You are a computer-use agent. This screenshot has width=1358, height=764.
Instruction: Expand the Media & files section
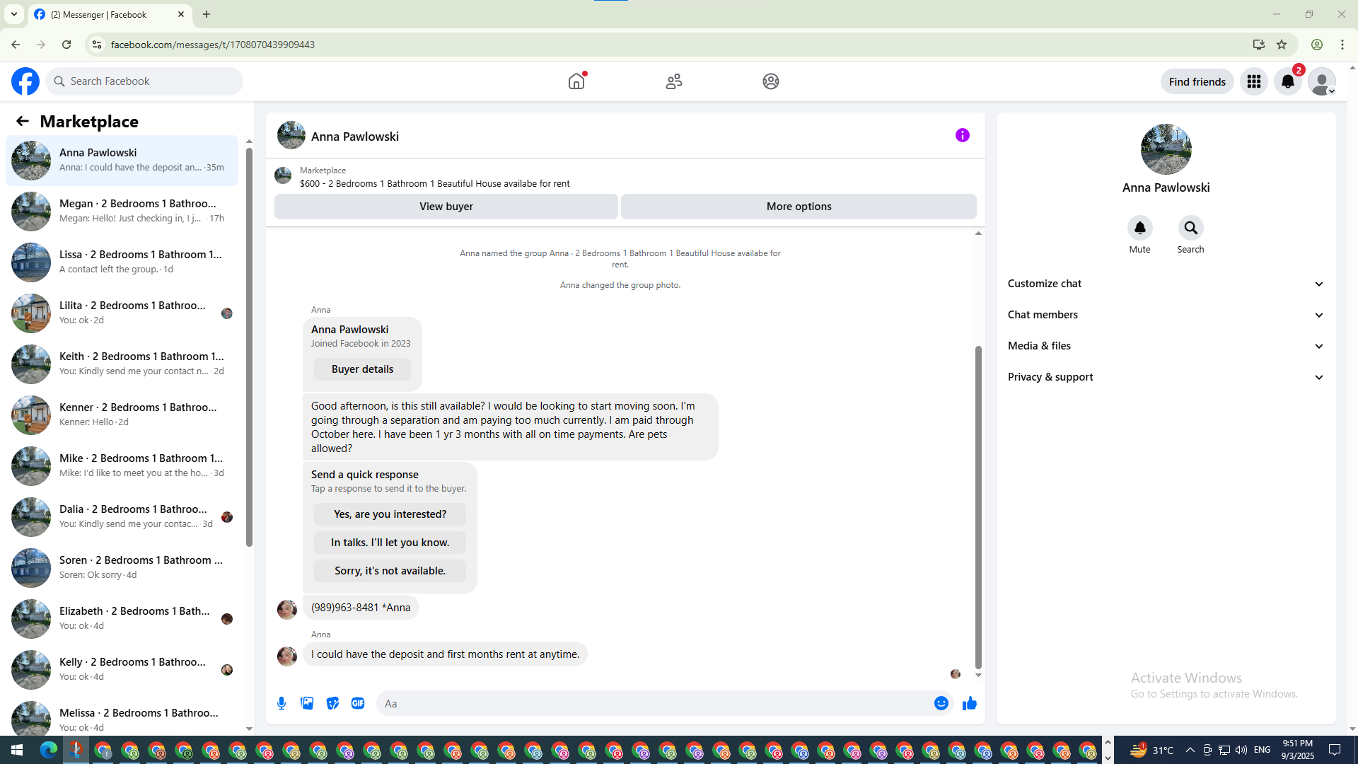[x=1166, y=346]
